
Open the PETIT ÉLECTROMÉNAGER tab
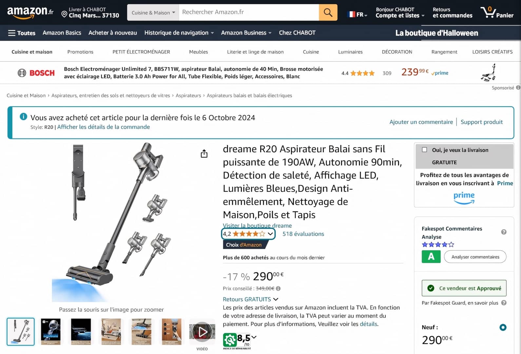tap(141, 52)
